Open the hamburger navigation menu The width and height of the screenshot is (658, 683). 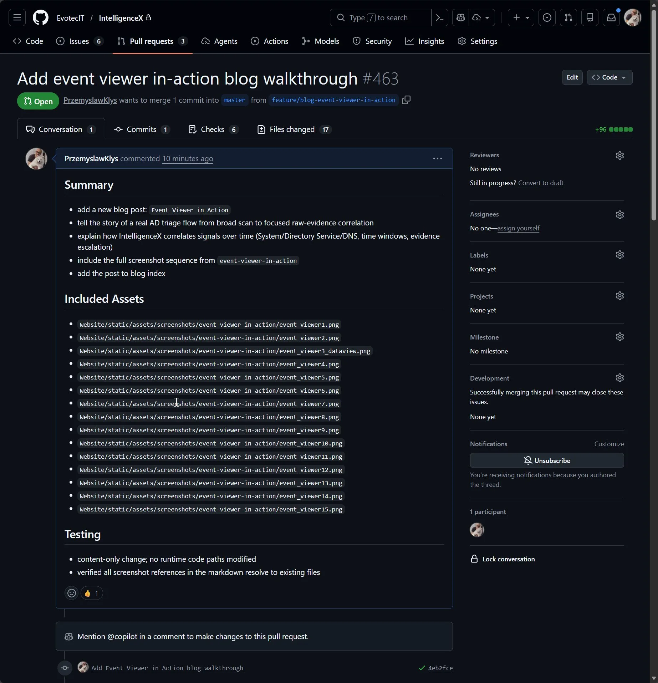[17, 17]
